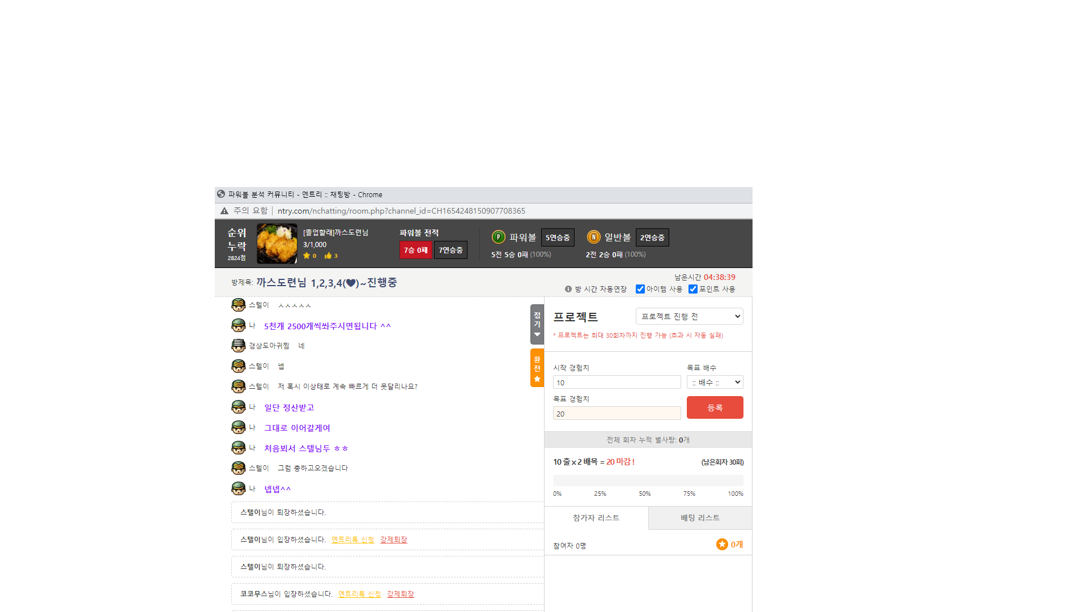Click the orange star coin icon next to 0개
Image resolution: width=1088 pixels, height=612 pixels.
tap(722, 545)
